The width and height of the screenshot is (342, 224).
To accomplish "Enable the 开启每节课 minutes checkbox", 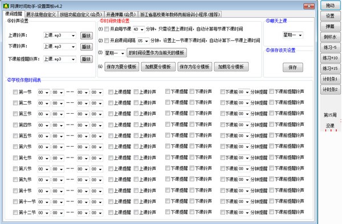I will point(107,29).
